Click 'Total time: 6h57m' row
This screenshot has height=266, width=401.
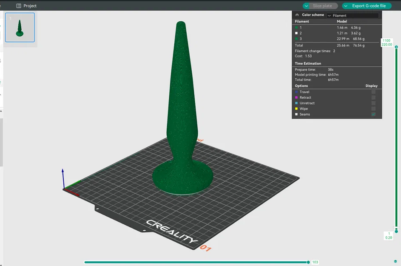[x=317, y=80]
